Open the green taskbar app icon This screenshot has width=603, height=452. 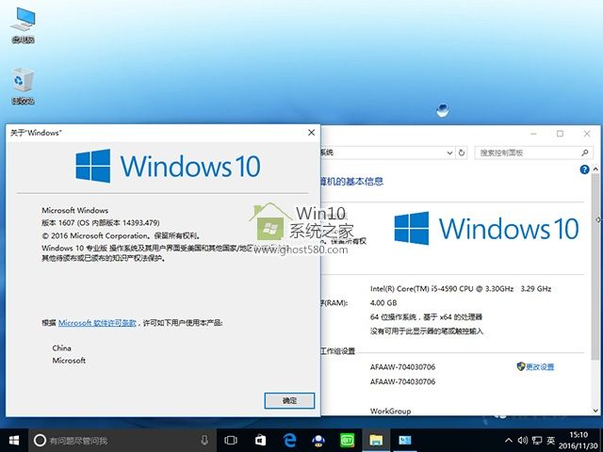(x=347, y=440)
